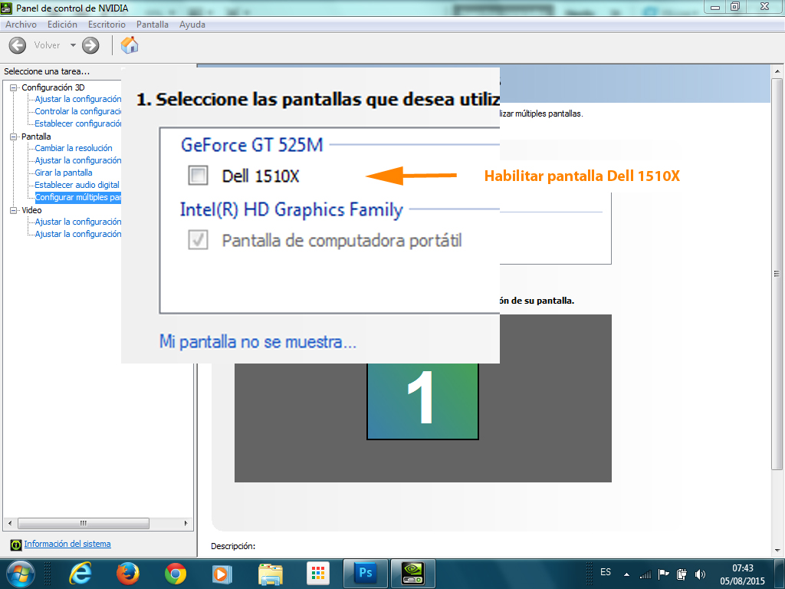785x589 pixels.
Task: Select Girar la pantalla
Action: pos(64,173)
